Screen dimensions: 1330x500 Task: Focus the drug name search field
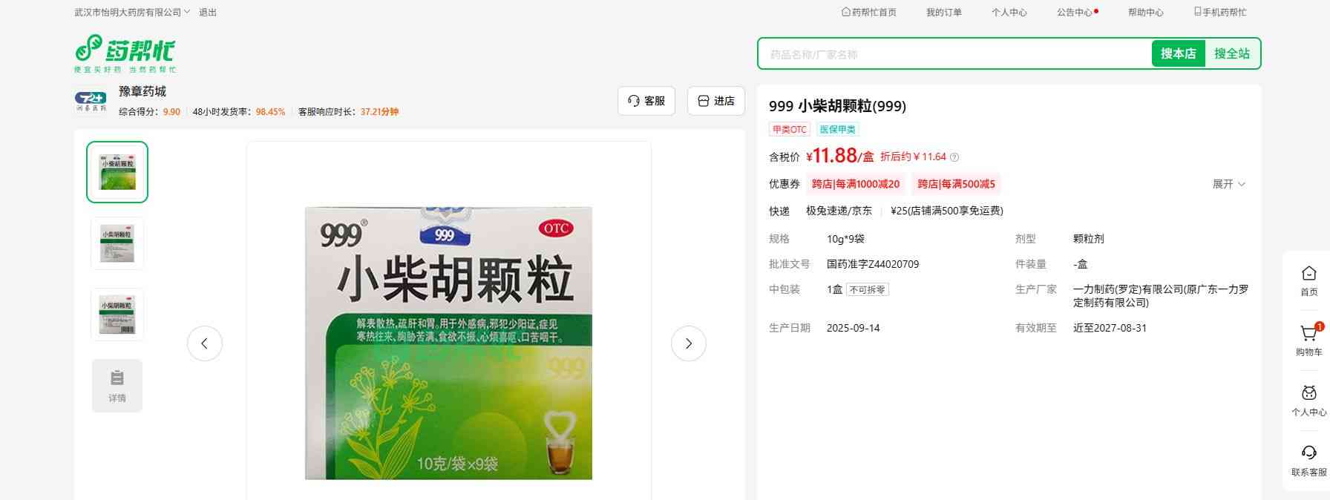click(954, 54)
